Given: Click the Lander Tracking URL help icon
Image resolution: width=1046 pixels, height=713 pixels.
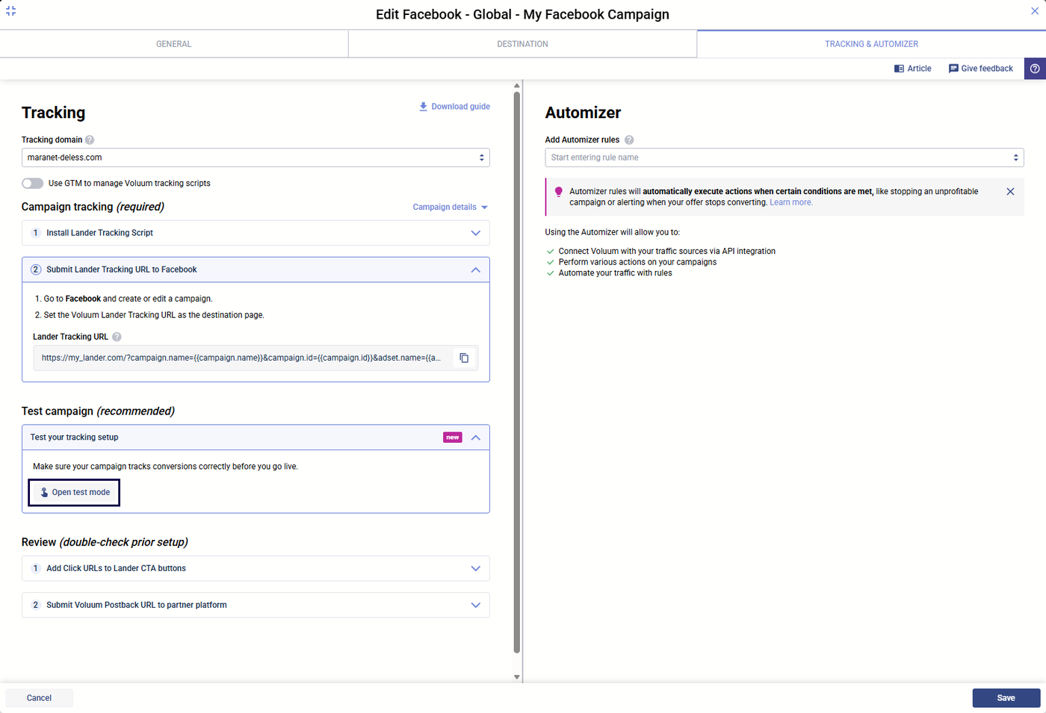Looking at the screenshot, I should 117,337.
